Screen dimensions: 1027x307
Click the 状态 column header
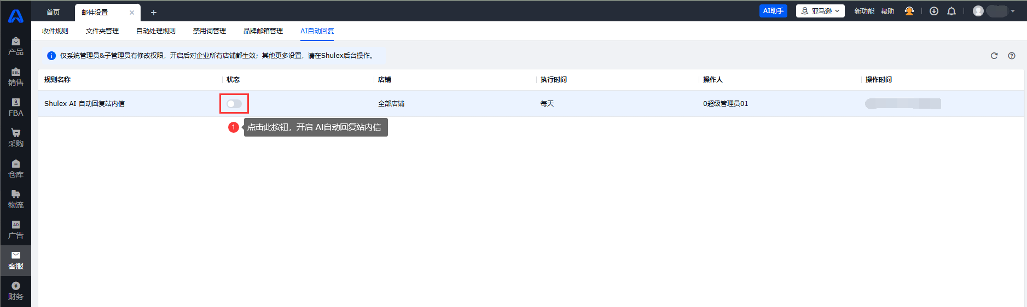click(x=233, y=80)
